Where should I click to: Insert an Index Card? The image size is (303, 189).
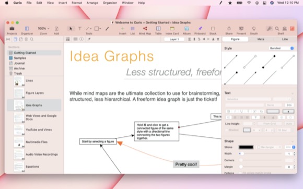tap(172, 29)
